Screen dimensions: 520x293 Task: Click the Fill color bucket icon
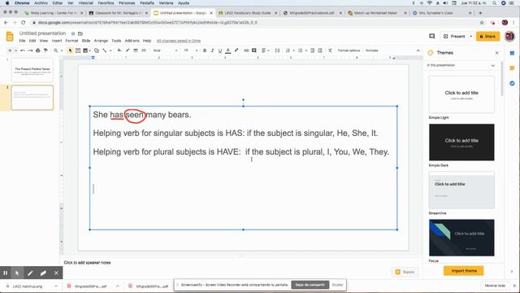tap(119, 50)
